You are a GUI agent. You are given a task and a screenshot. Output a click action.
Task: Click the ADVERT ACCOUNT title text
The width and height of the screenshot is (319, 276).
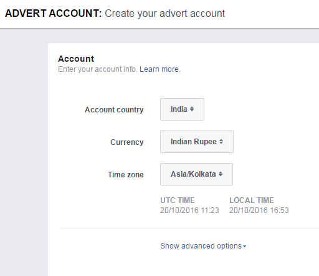[x=54, y=13]
